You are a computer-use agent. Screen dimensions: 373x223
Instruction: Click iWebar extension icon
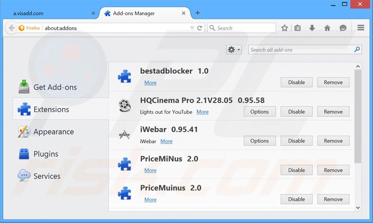[x=124, y=135]
